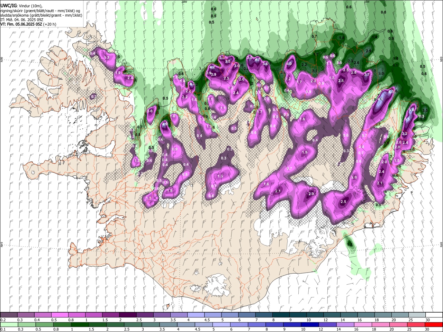Click the 3.7 precipitation value on the map
443x332 pixels.
click(367, 74)
